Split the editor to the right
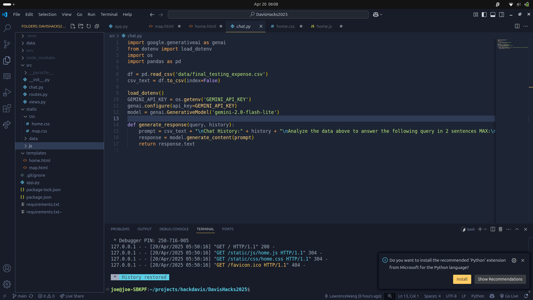 coord(517,26)
